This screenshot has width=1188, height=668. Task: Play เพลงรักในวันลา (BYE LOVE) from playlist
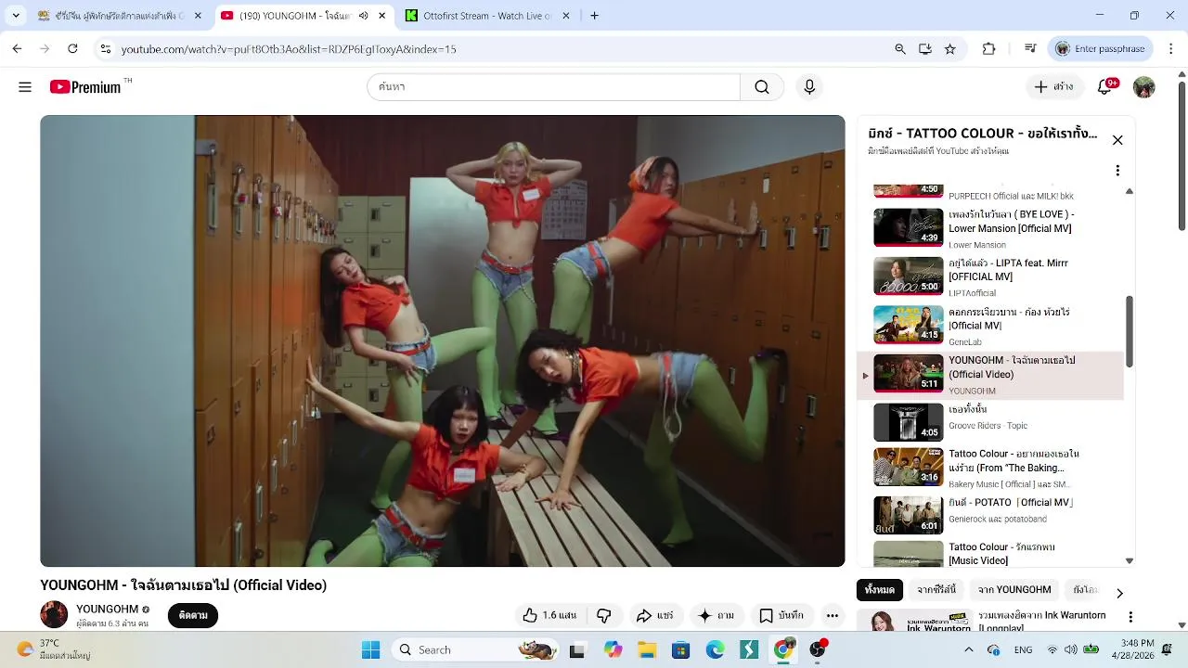pyautogui.click(x=990, y=228)
